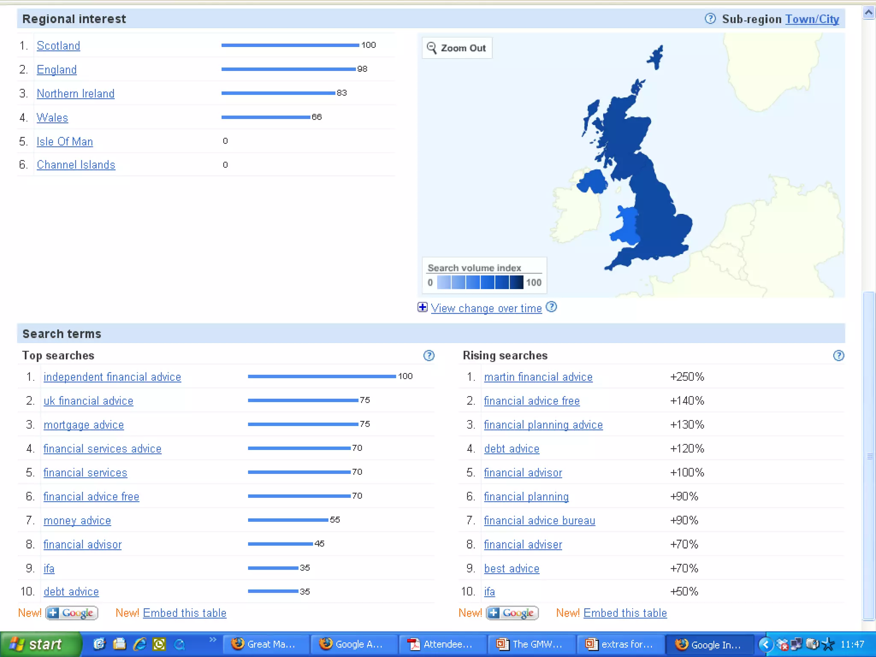Click help icon next to Rising searches
Image resolution: width=876 pixels, height=657 pixels.
pos(838,355)
